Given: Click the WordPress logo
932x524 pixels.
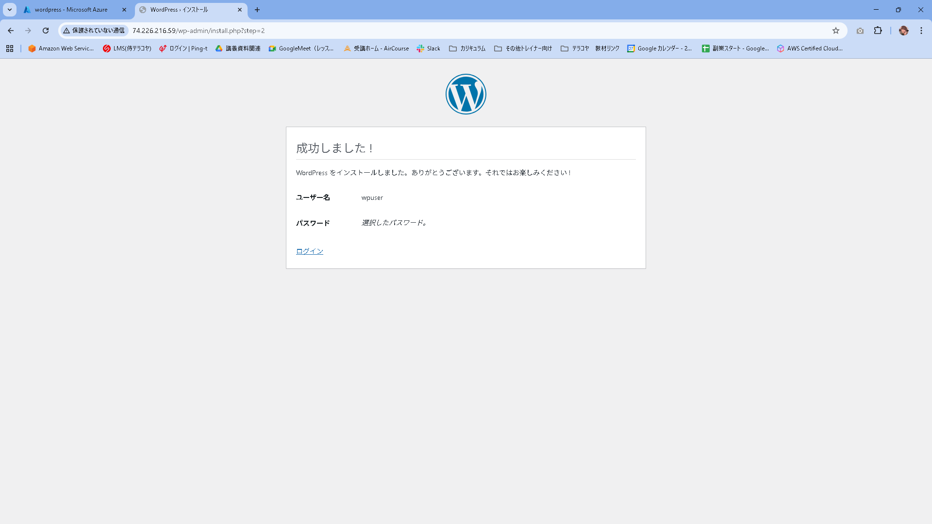Looking at the screenshot, I should point(466,94).
